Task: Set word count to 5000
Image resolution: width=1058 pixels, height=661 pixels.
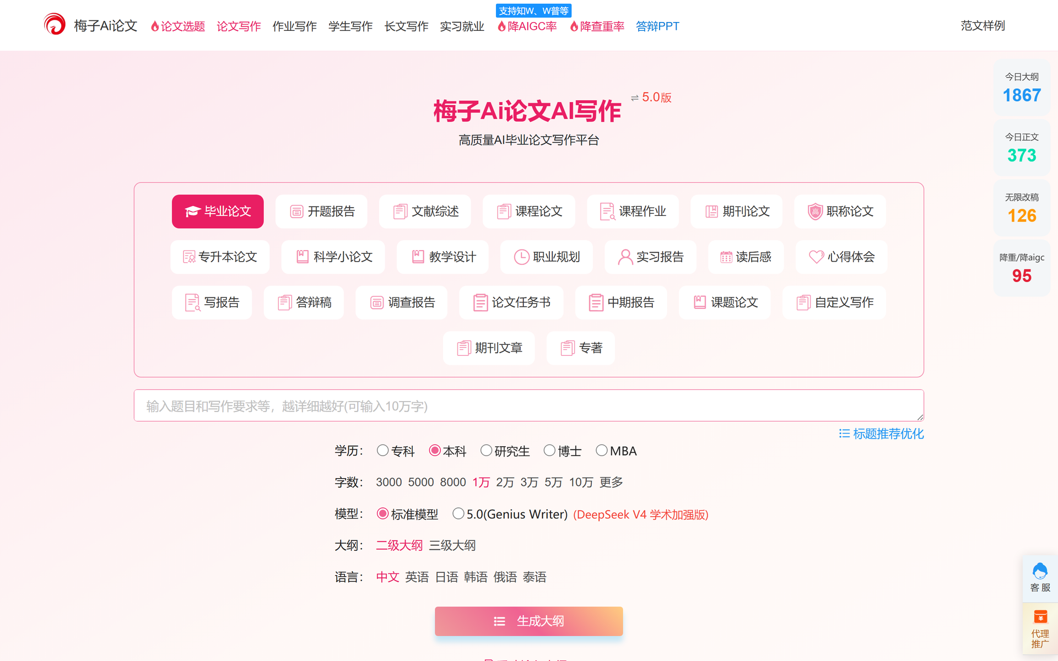Action: (421, 483)
